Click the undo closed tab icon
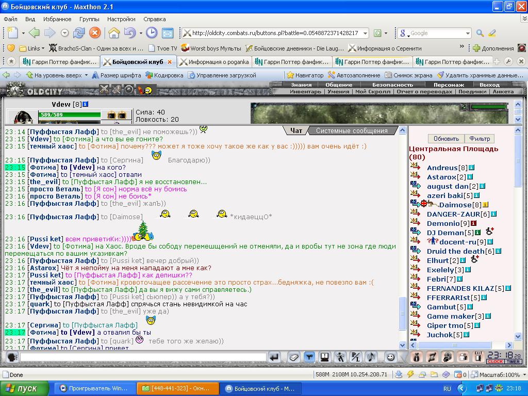 (x=129, y=32)
